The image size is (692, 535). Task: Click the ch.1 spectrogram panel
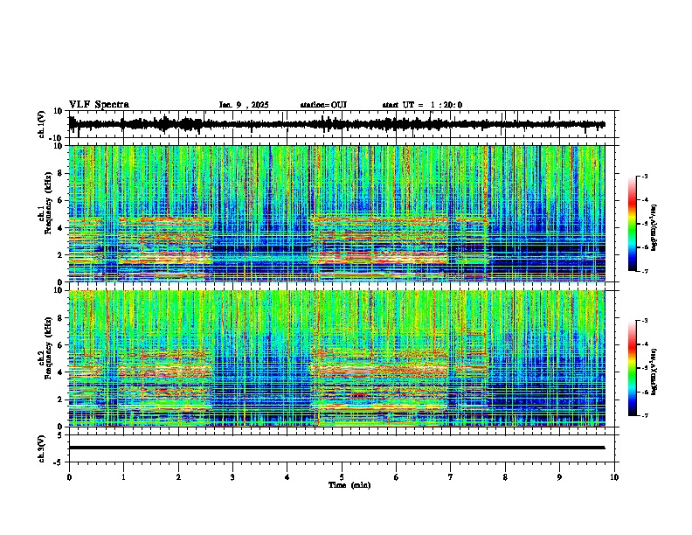(x=336, y=213)
